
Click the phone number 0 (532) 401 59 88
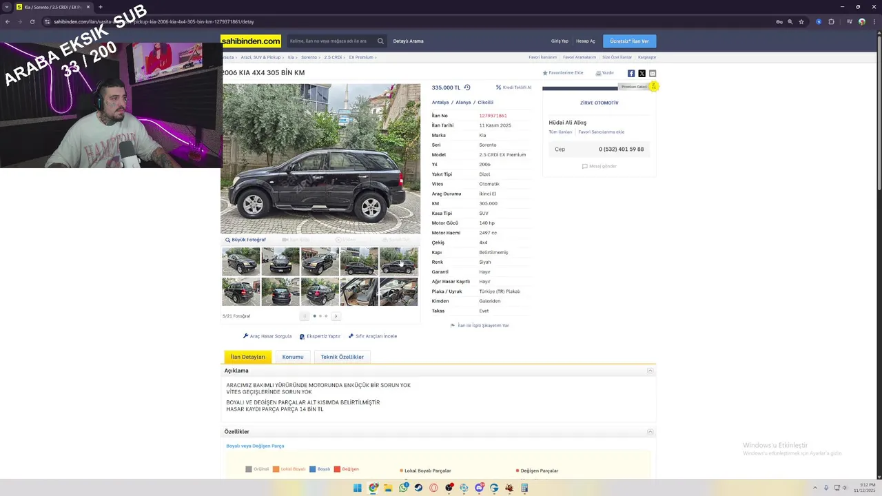[621, 149]
